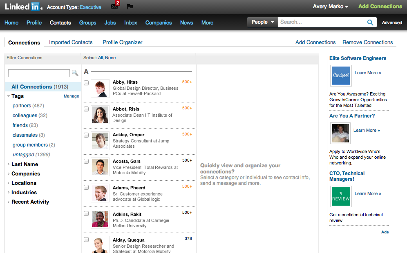The height and width of the screenshot is (253, 407).
Task: Open the News menu
Action: pyautogui.click(x=186, y=22)
